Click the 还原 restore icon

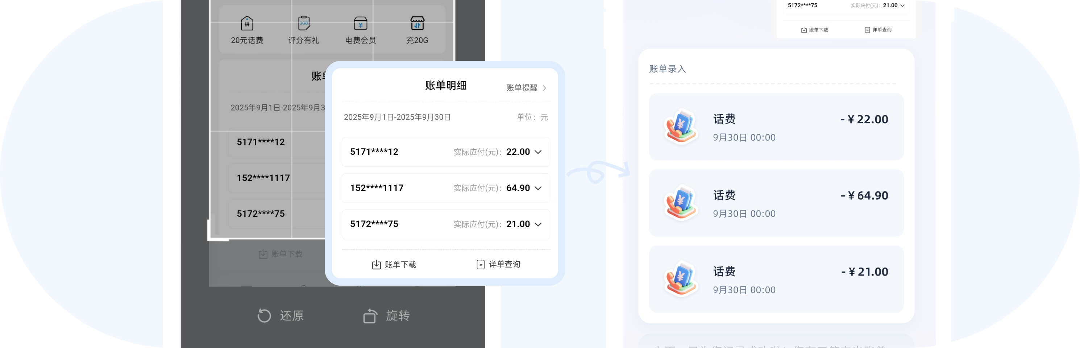(264, 315)
